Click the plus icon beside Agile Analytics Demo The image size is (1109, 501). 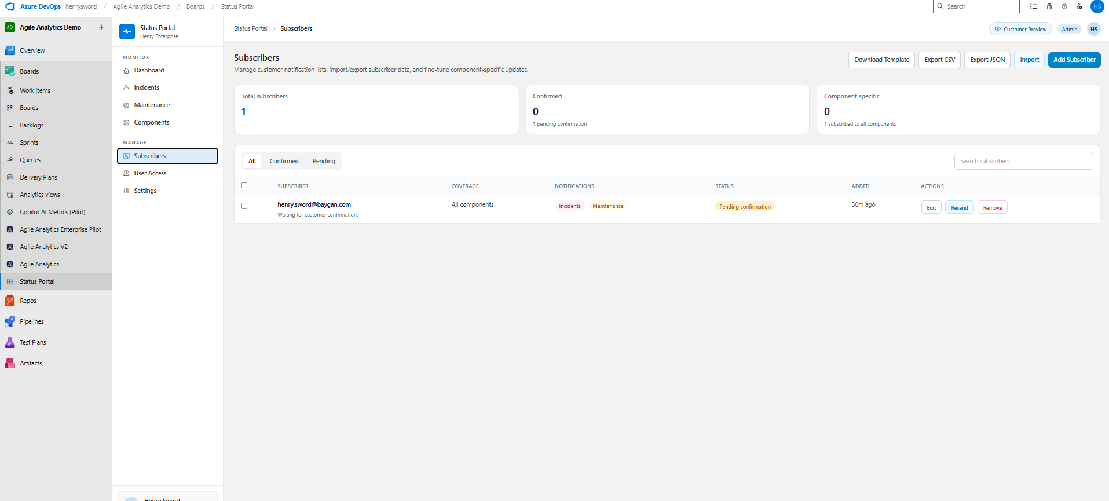point(101,27)
